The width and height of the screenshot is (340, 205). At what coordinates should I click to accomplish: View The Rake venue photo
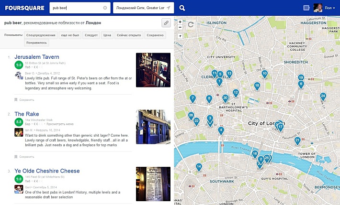coord(153,127)
